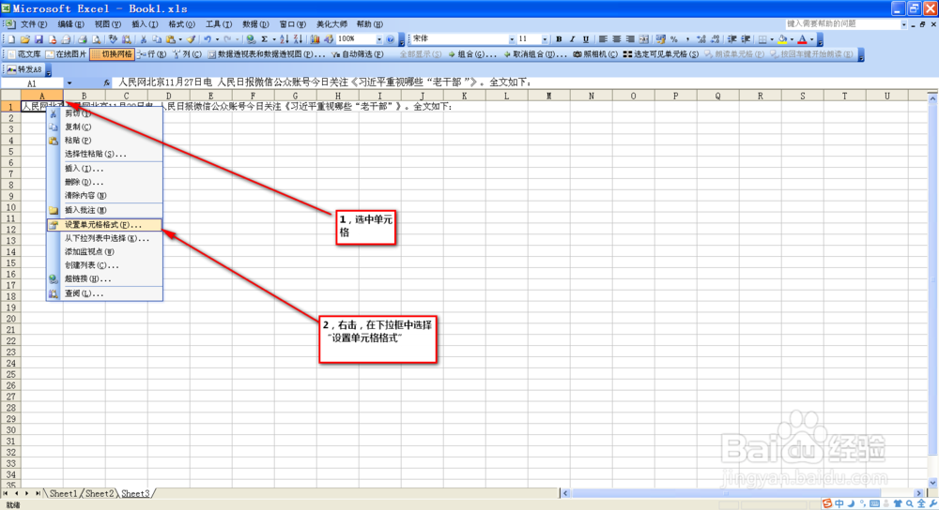The height and width of the screenshot is (510, 939).
Task: Click 选定可见单元格(S) button
Action: (660, 54)
